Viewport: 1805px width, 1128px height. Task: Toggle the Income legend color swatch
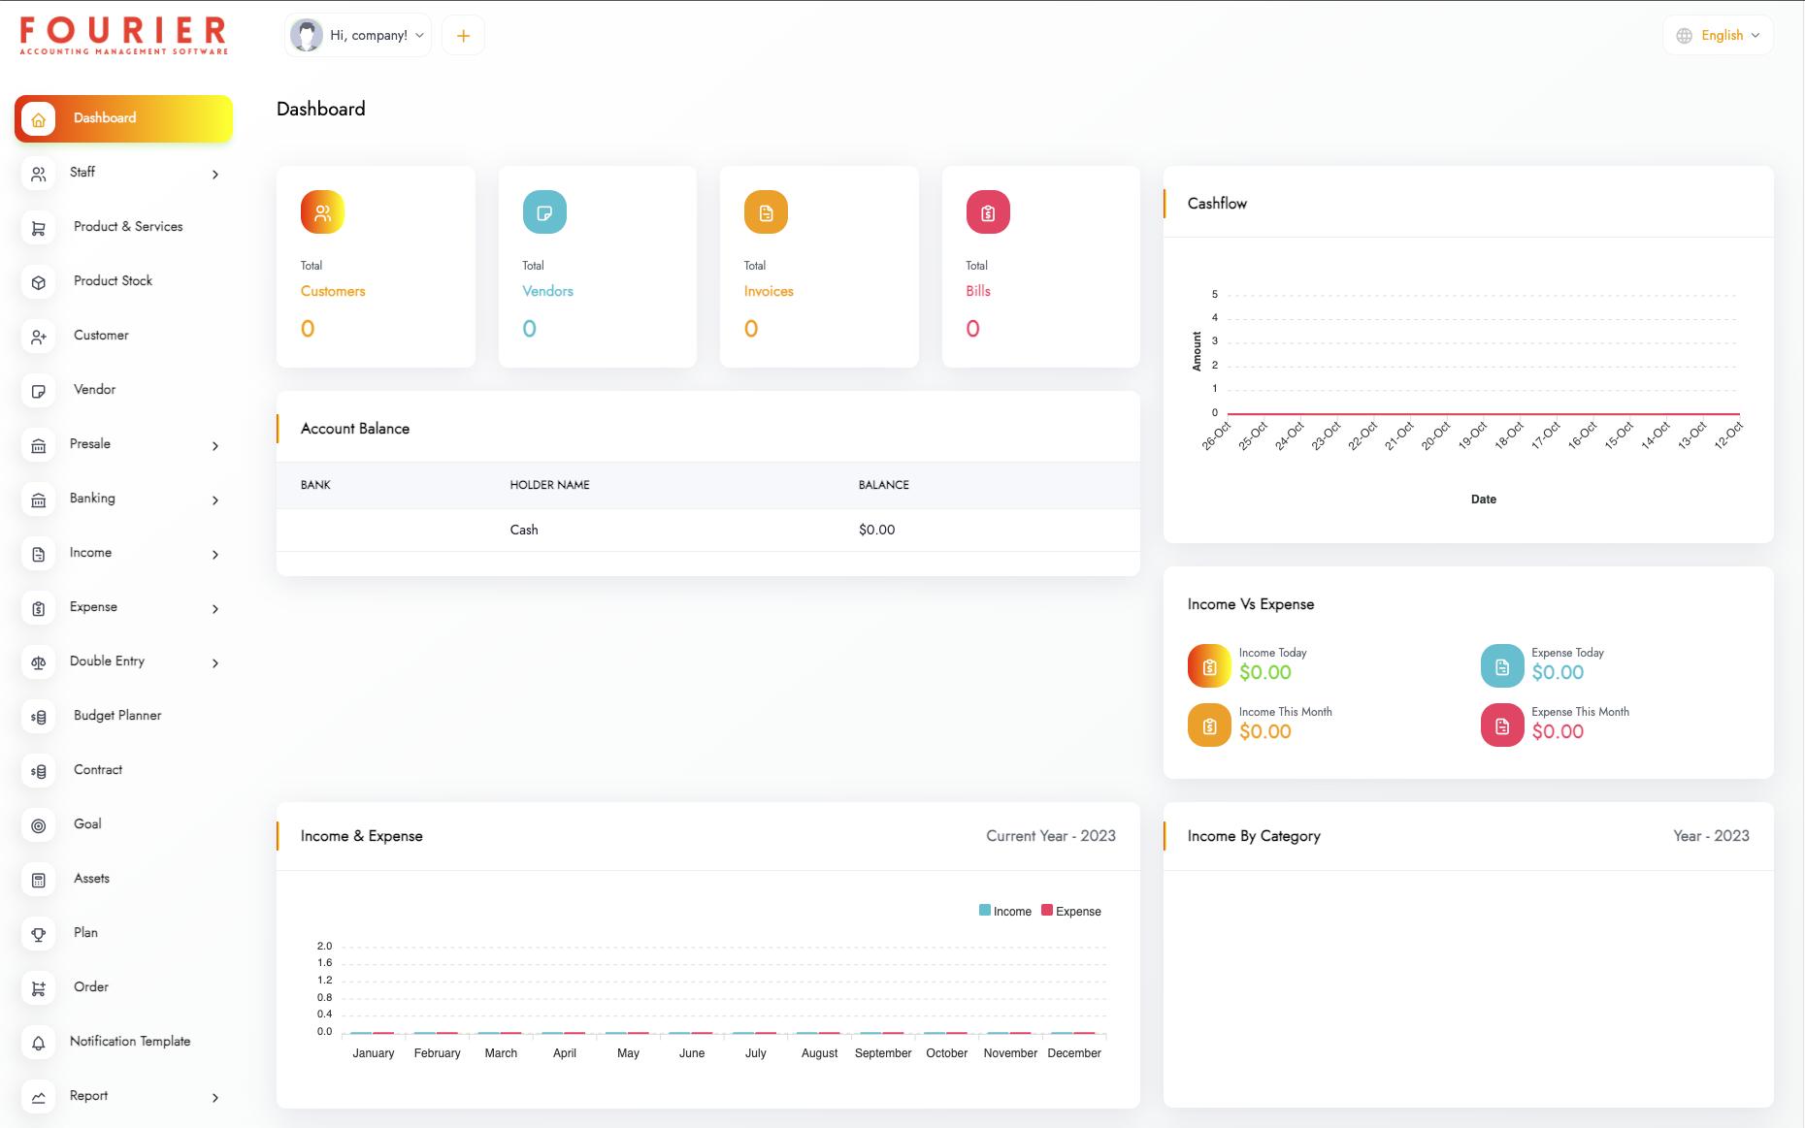[x=985, y=910]
